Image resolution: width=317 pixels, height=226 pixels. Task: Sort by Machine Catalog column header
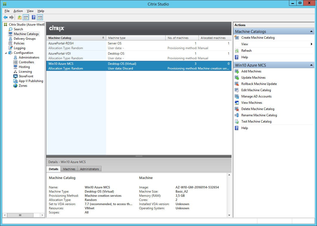tap(76, 38)
